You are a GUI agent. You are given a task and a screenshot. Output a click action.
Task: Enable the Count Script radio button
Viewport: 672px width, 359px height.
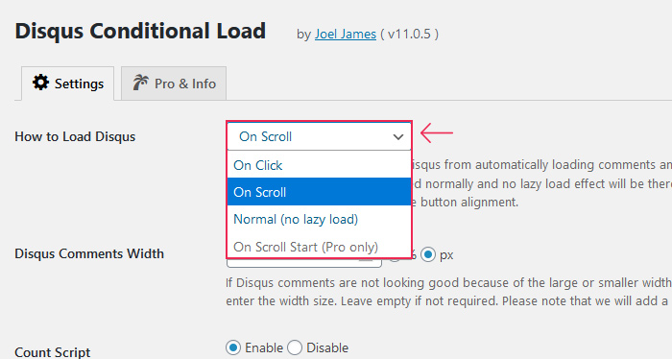pyautogui.click(x=233, y=347)
